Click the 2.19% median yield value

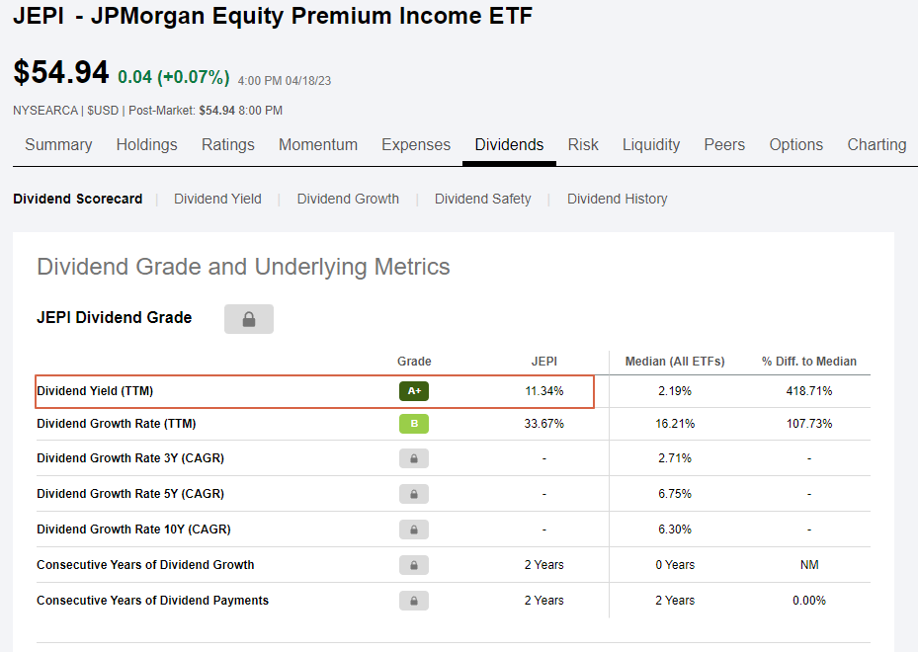(x=675, y=391)
